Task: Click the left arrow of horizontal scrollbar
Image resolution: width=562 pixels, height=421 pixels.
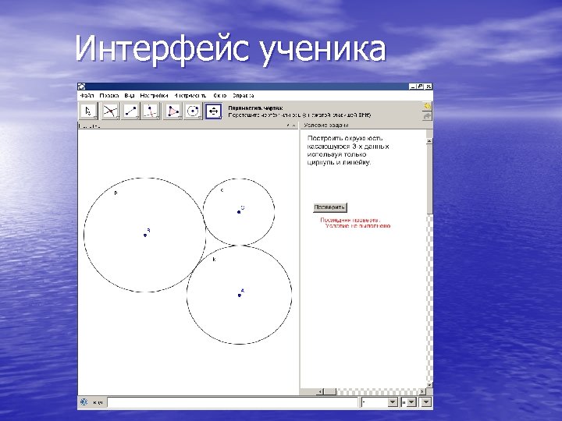Action: [321, 391]
